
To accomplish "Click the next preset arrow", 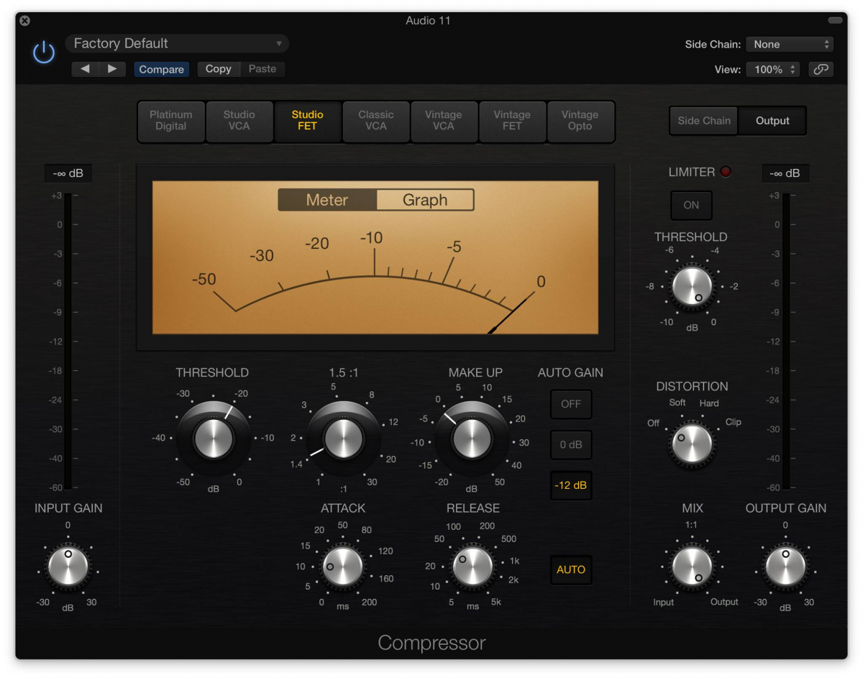I will click(x=112, y=69).
